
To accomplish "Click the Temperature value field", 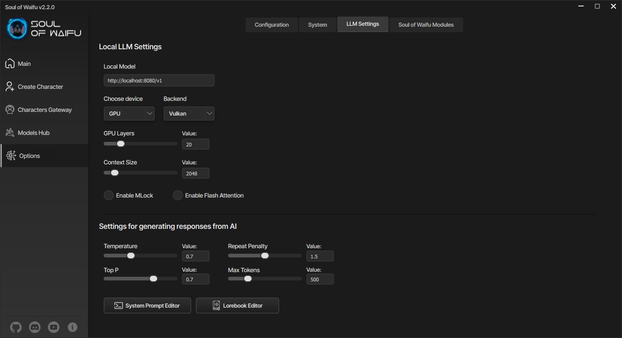I will coord(196,256).
